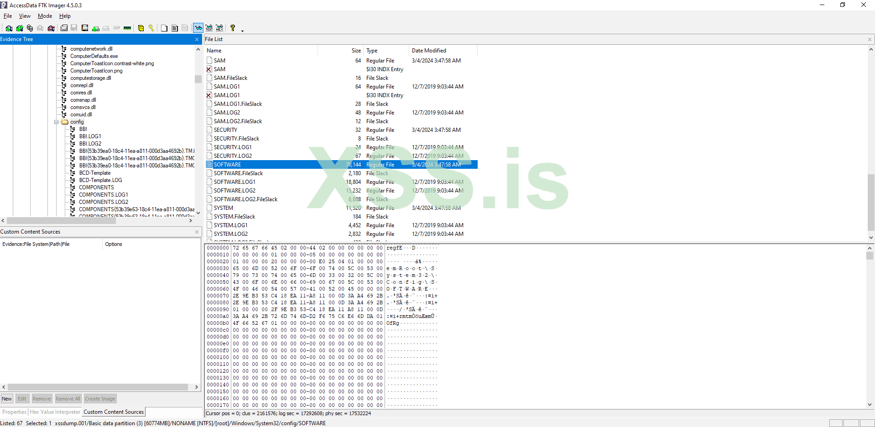The height and width of the screenshot is (427, 875).
Task: Click the Create Custom Content Image icon
Action: click(x=106, y=28)
